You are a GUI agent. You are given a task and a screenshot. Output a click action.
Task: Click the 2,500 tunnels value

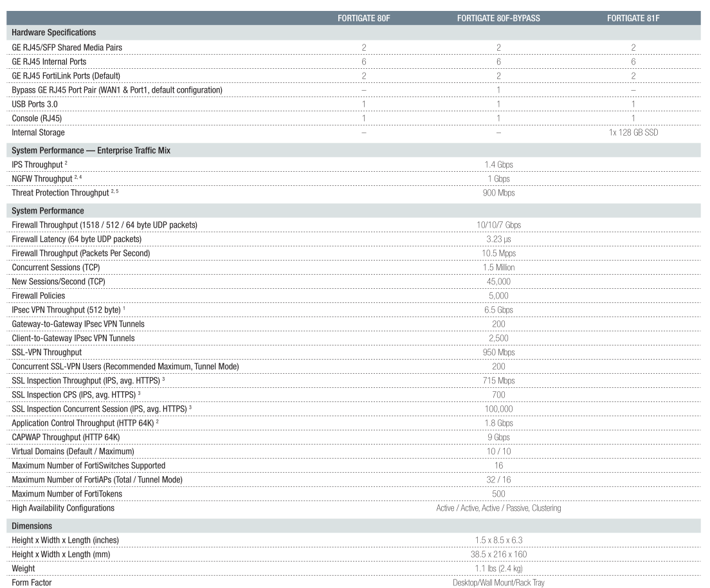(x=498, y=338)
